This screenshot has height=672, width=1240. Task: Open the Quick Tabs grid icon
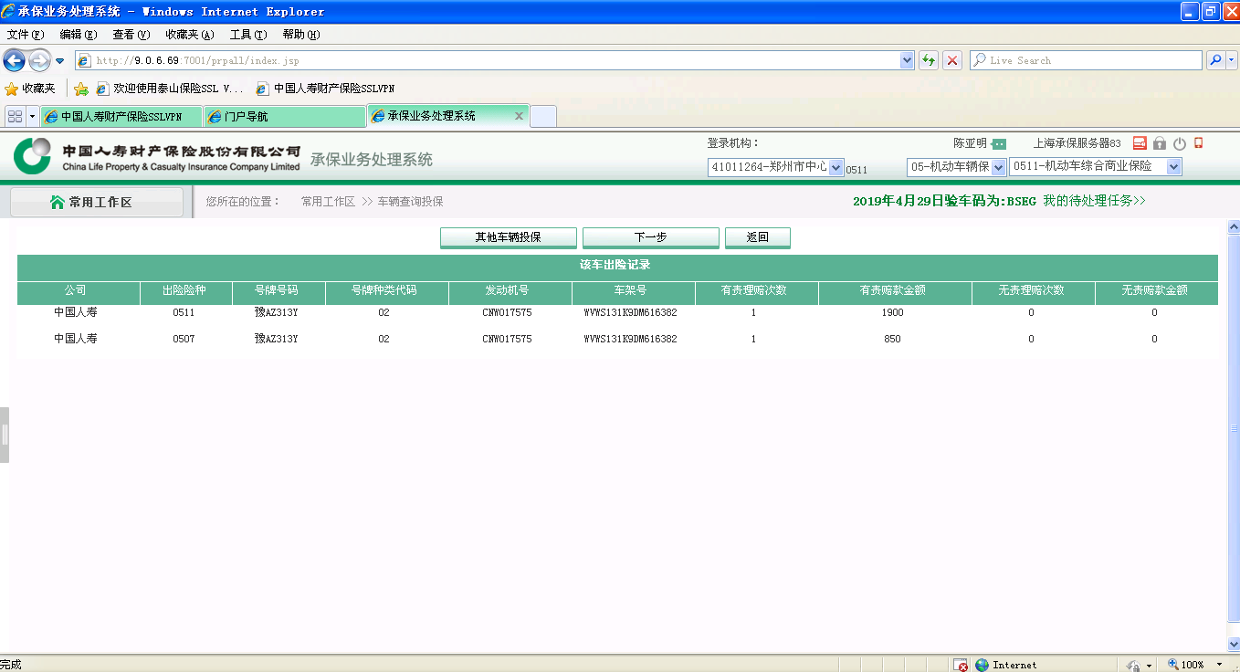pyautogui.click(x=15, y=117)
